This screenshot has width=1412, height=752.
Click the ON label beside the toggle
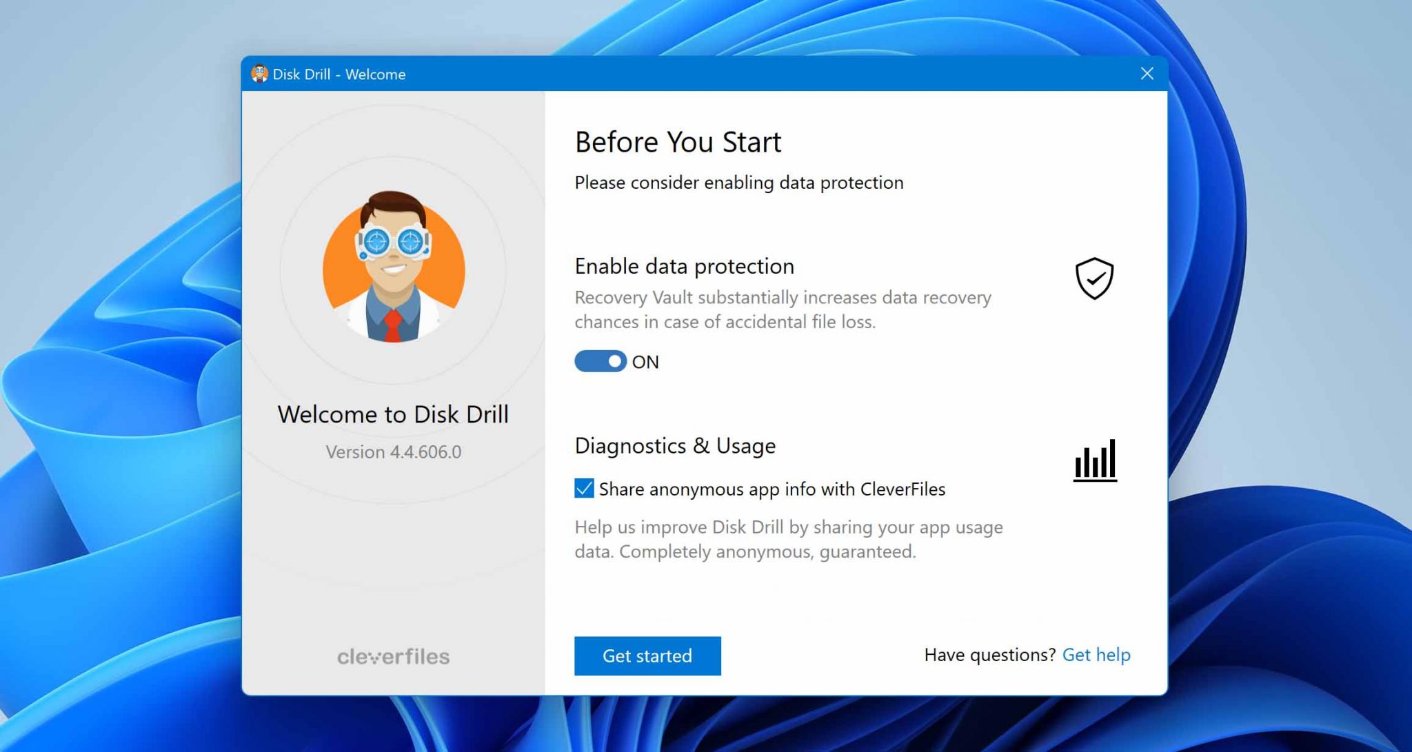coord(645,362)
